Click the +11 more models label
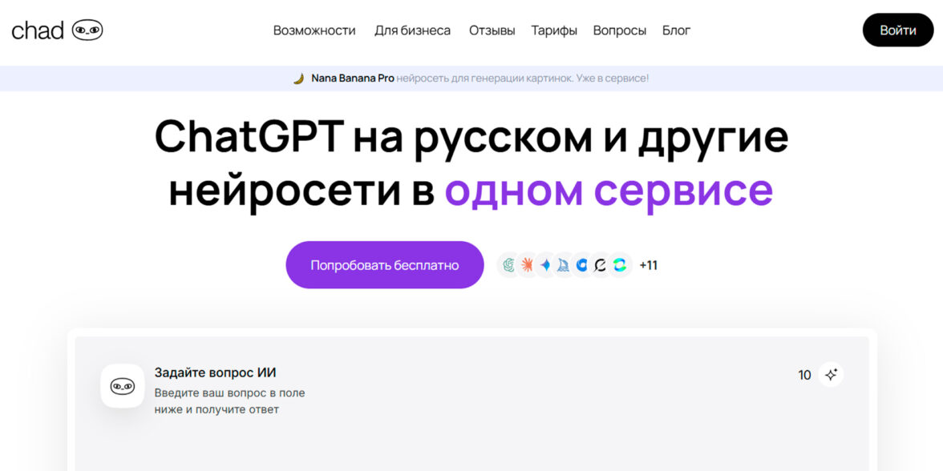This screenshot has height=471, width=943. pyautogui.click(x=648, y=265)
